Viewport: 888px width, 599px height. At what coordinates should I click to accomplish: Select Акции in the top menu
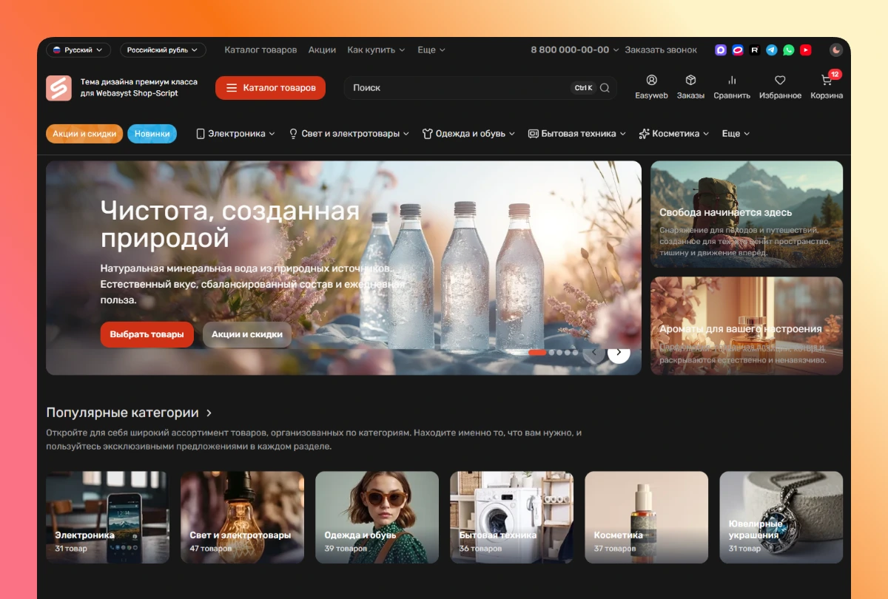(322, 50)
